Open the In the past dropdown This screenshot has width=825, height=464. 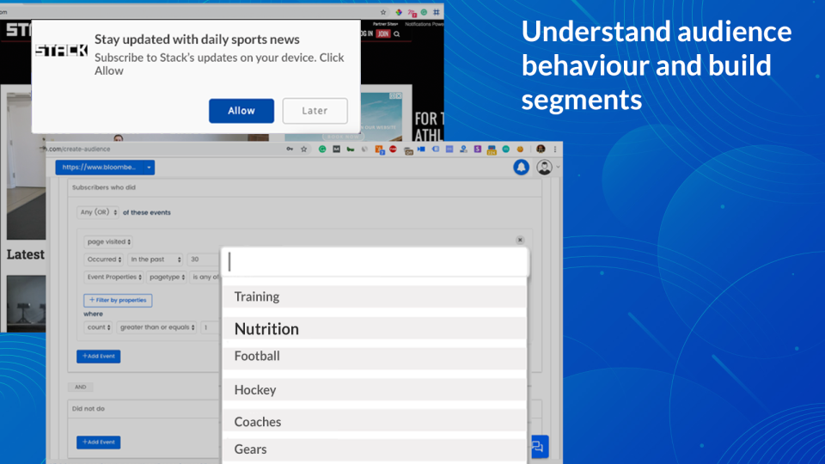pos(156,259)
